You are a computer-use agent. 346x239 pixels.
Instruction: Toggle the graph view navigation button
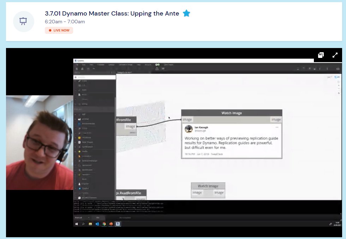pos(337,77)
